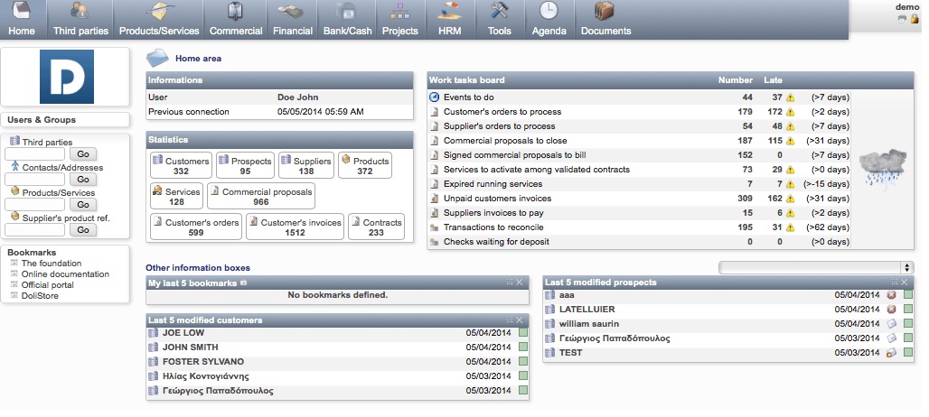The image size is (929, 417).
Task: Click prospect status icon in TEST row
Action: 892,353
